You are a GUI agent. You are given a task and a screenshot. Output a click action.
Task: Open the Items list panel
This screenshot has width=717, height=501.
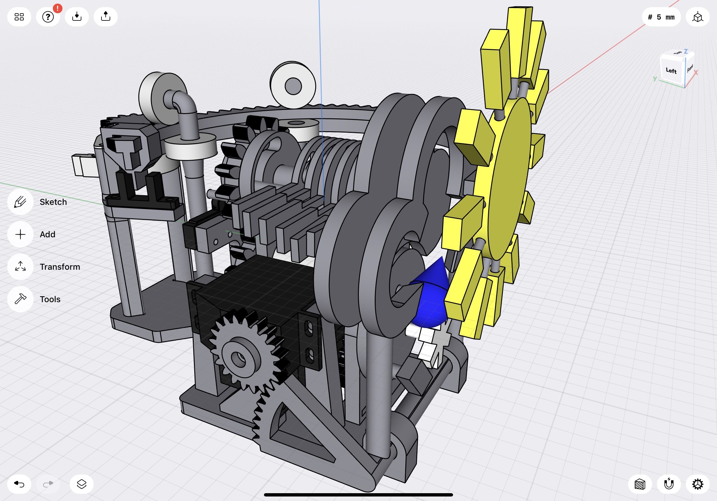82,484
